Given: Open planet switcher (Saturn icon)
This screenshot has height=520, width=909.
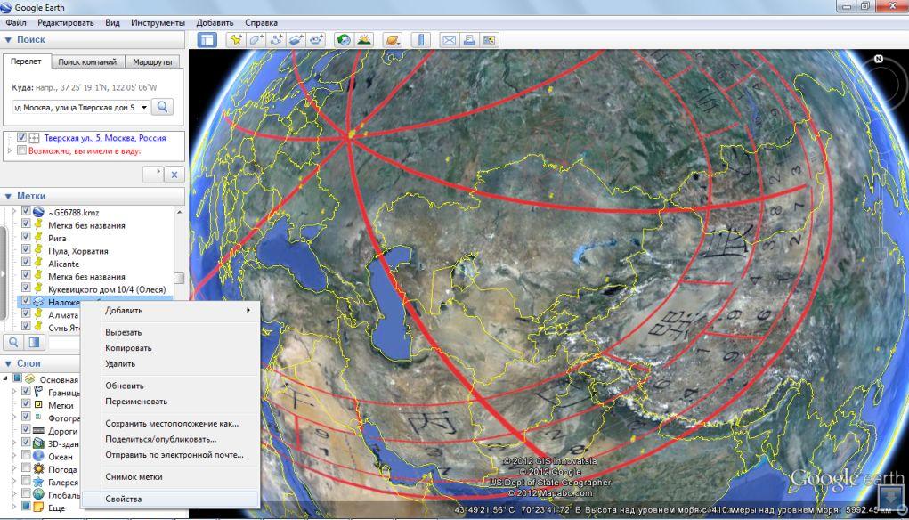Looking at the screenshot, I should point(393,39).
